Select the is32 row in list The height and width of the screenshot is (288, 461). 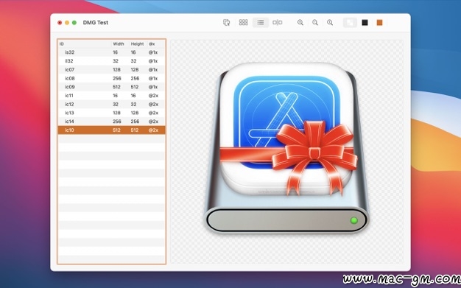(x=111, y=52)
